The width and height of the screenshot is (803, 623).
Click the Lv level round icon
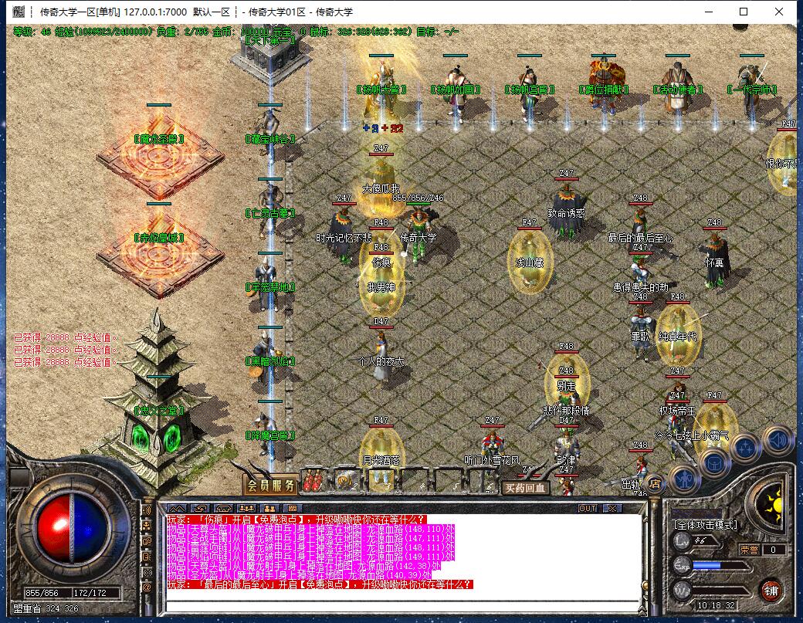click(x=682, y=541)
